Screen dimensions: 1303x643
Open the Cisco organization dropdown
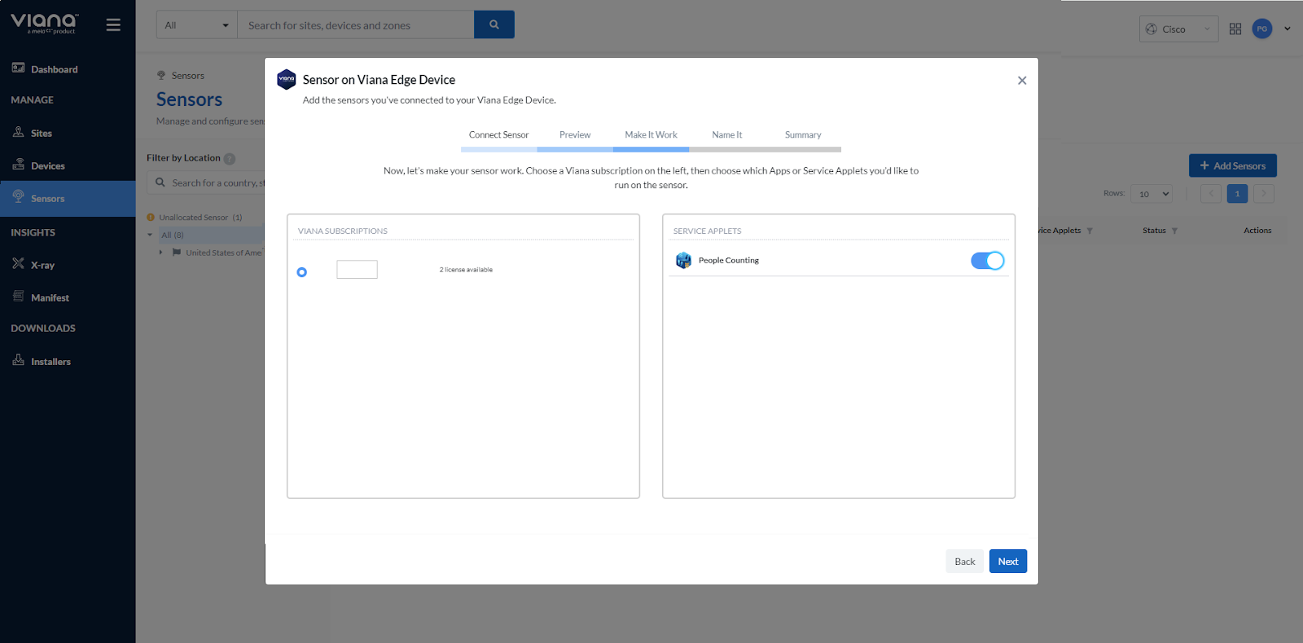[1178, 29]
